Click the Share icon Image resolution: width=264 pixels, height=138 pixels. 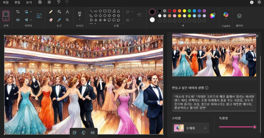(49, 2)
